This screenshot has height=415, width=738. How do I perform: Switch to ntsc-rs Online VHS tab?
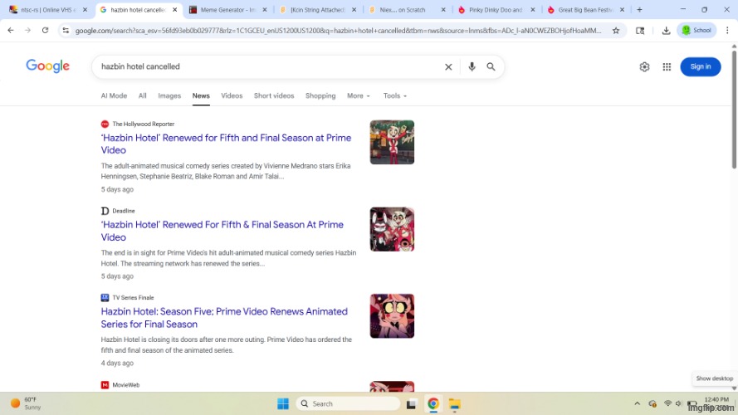pyautogui.click(x=48, y=9)
